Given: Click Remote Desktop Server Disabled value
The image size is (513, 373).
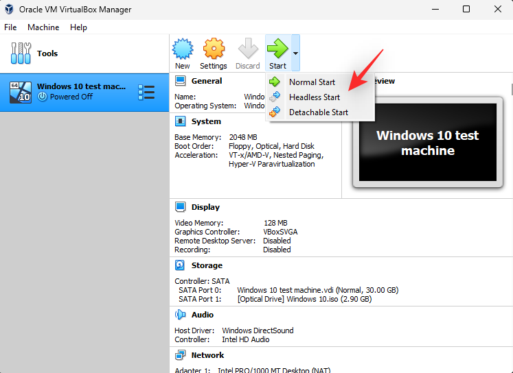Looking at the screenshot, I should click(277, 241).
